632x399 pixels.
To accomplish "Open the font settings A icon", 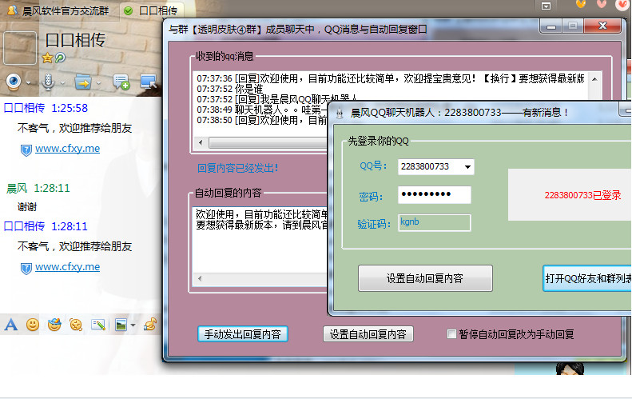I will pyautogui.click(x=11, y=325).
